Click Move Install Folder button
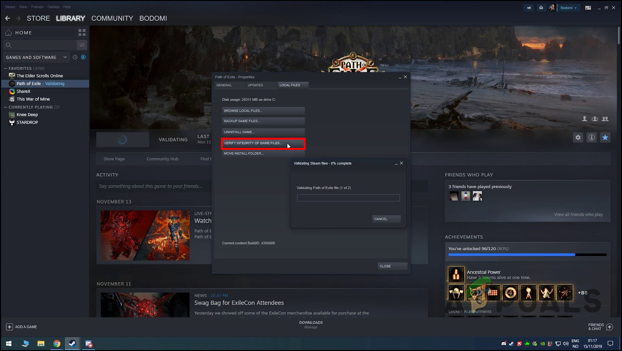This screenshot has height=351, width=622. (x=264, y=154)
